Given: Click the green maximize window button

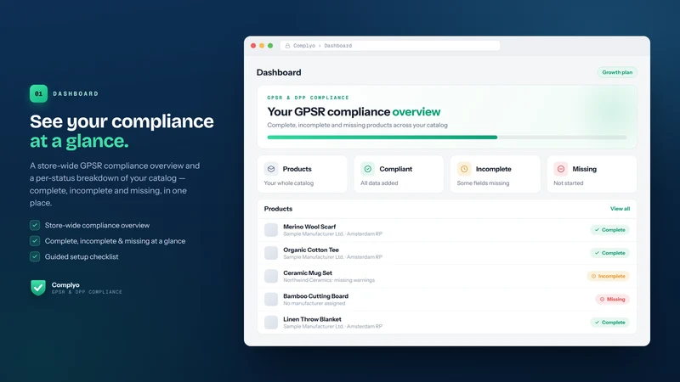Looking at the screenshot, I should pos(270,46).
